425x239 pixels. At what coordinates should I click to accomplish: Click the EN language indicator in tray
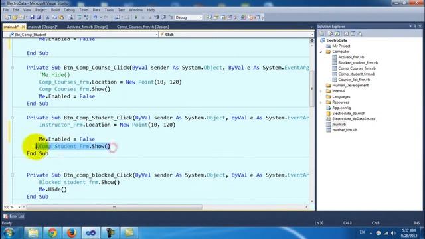(362, 232)
